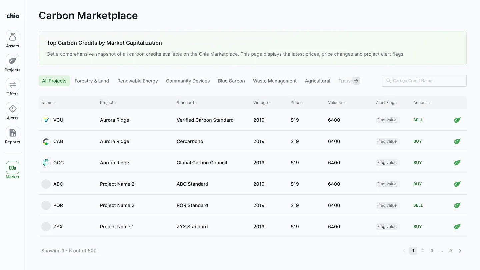The width and height of the screenshot is (480, 270).
Task: Open the Alerts sidebar icon
Action: (13, 109)
